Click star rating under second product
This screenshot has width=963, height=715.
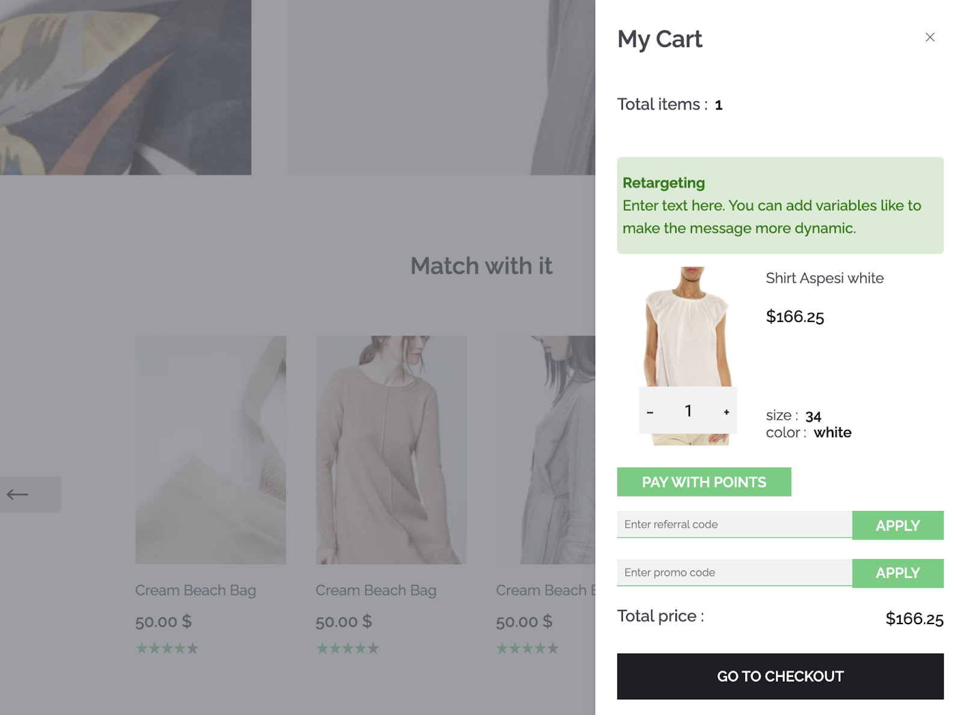pos(347,648)
